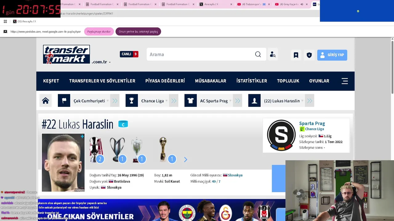Click the 1.Lig league level text
The height and width of the screenshot is (221, 394).
tap(328, 136)
